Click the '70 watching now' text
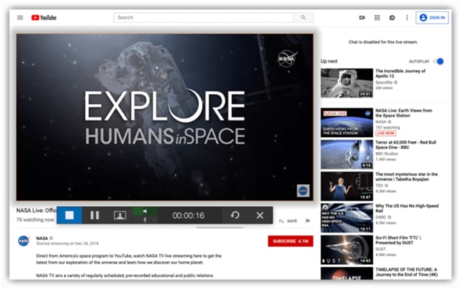The height and width of the screenshot is (289, 461). 35,220
